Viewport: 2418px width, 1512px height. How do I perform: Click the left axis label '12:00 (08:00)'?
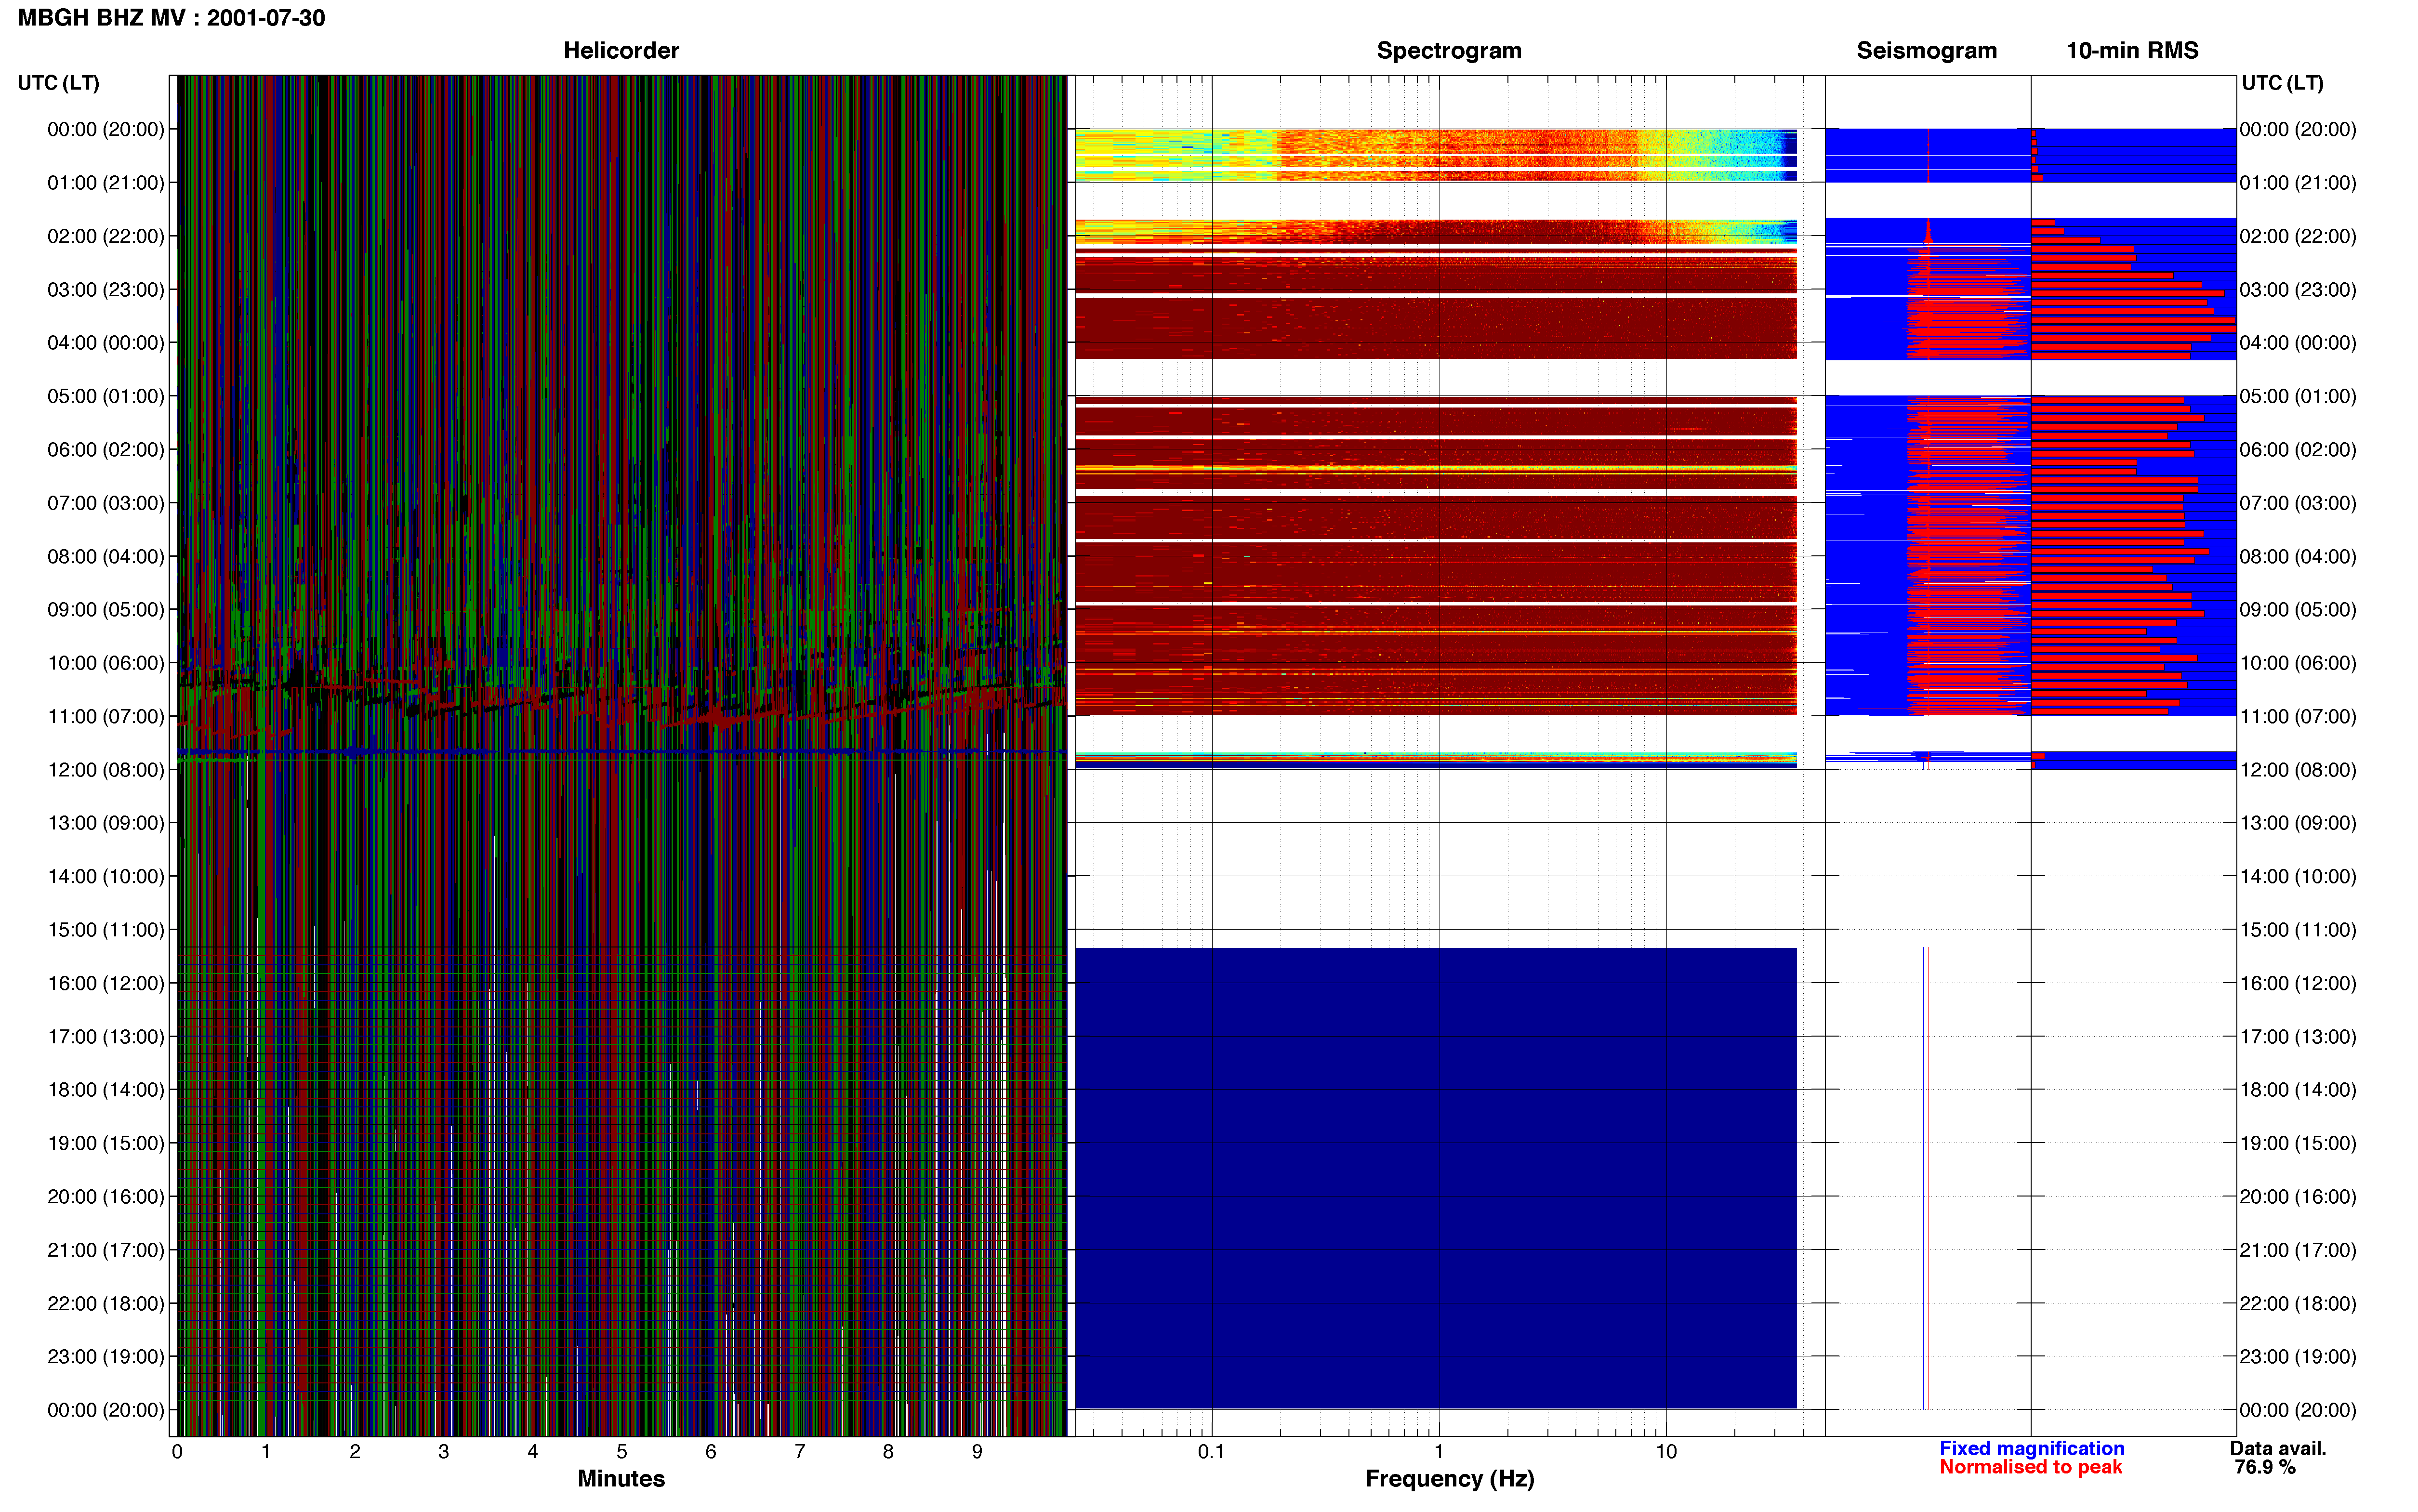click(x=106, y=770)
